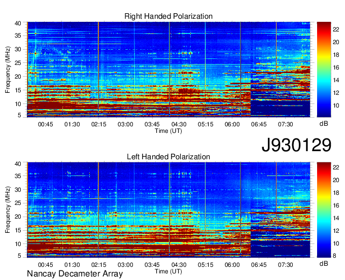The width and height of the screenshot is (345, 280).
Task: Click the 20 MHz tick label of Right Handed plot
Action: pos(18,77)
